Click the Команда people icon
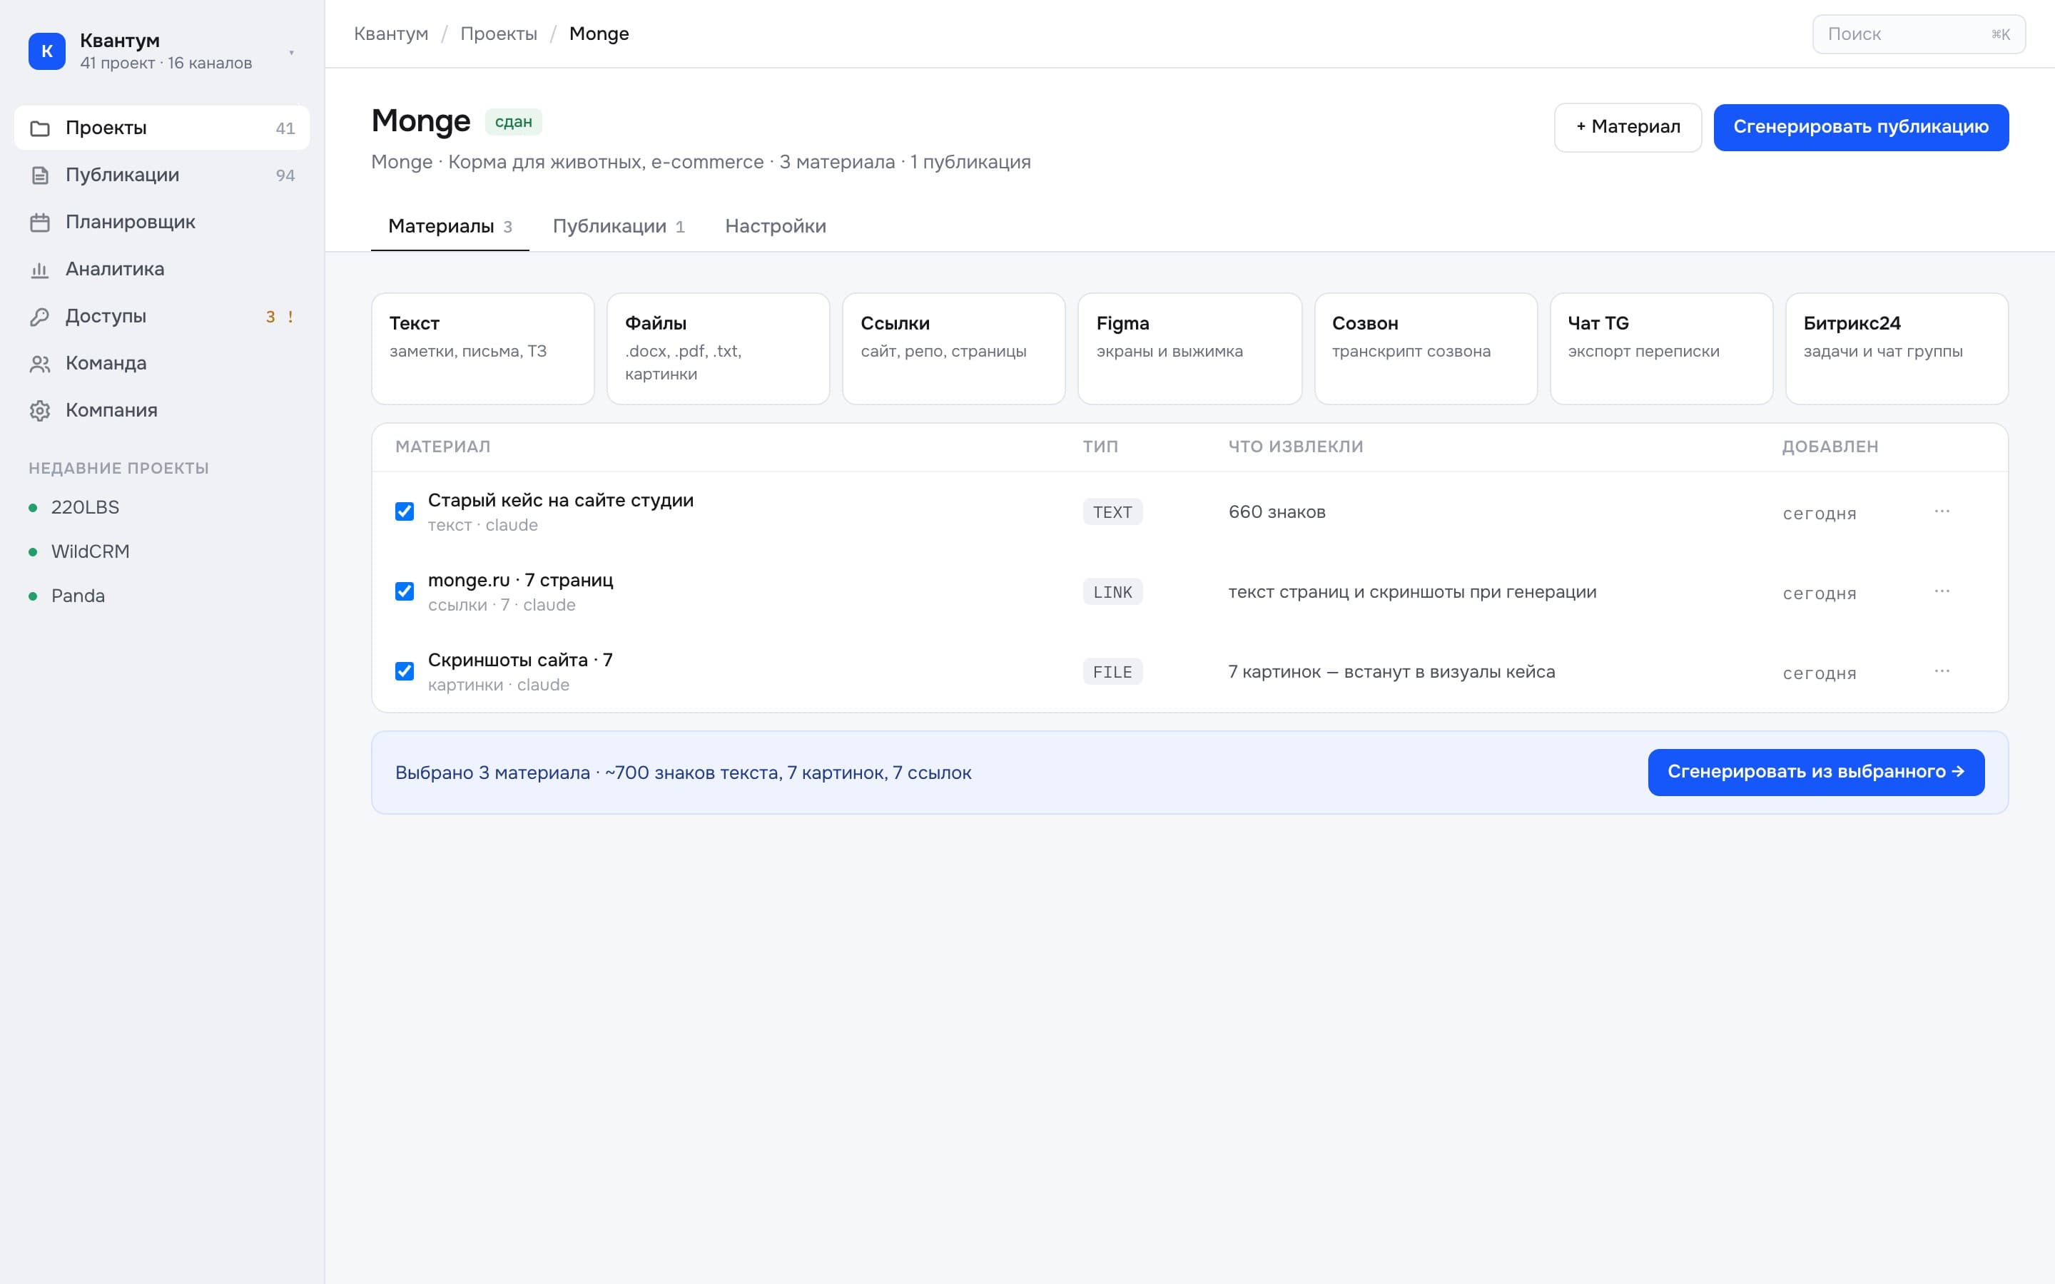 pyautogui.click(x=40, y=364)
